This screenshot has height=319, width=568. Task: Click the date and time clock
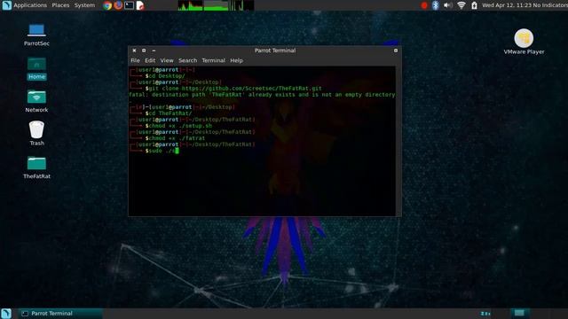click(506, 5)
